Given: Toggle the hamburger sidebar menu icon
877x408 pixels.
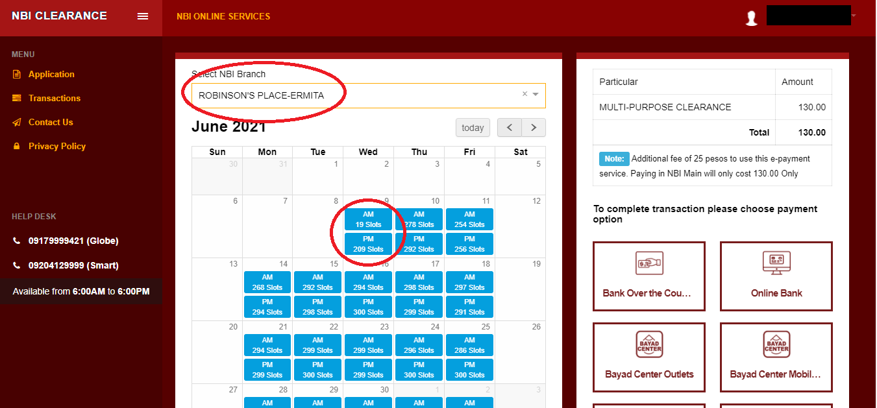Looking at the screenshot, I should (143, 16).
